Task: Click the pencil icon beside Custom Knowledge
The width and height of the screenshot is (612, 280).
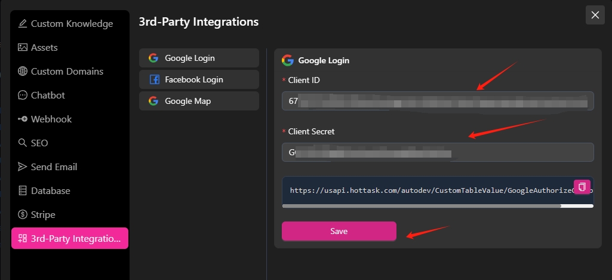Action: pos(23,23)
